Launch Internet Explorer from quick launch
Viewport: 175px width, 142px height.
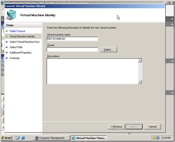tap(23, 138)
